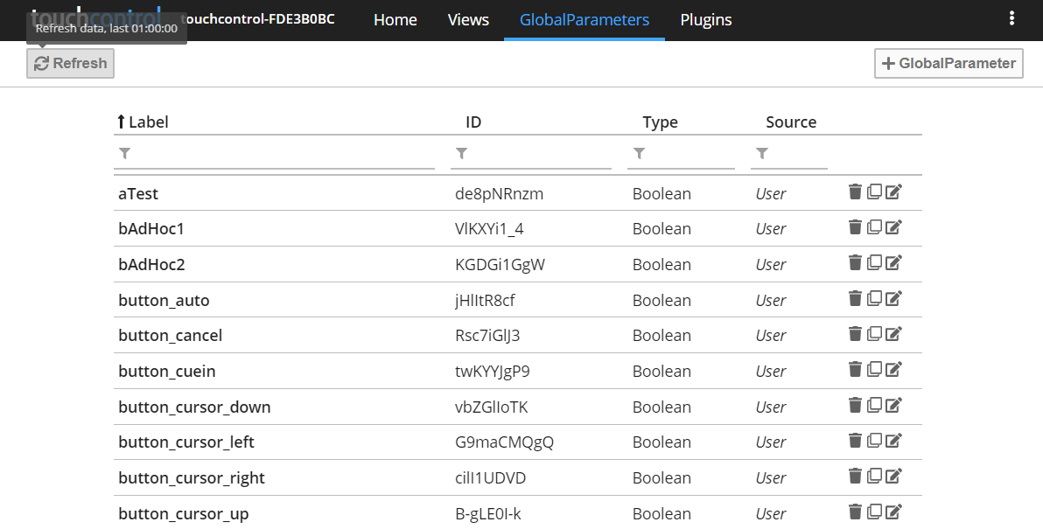
Task: Edit the button_cursor_right parameter
Action: point(893,477)
